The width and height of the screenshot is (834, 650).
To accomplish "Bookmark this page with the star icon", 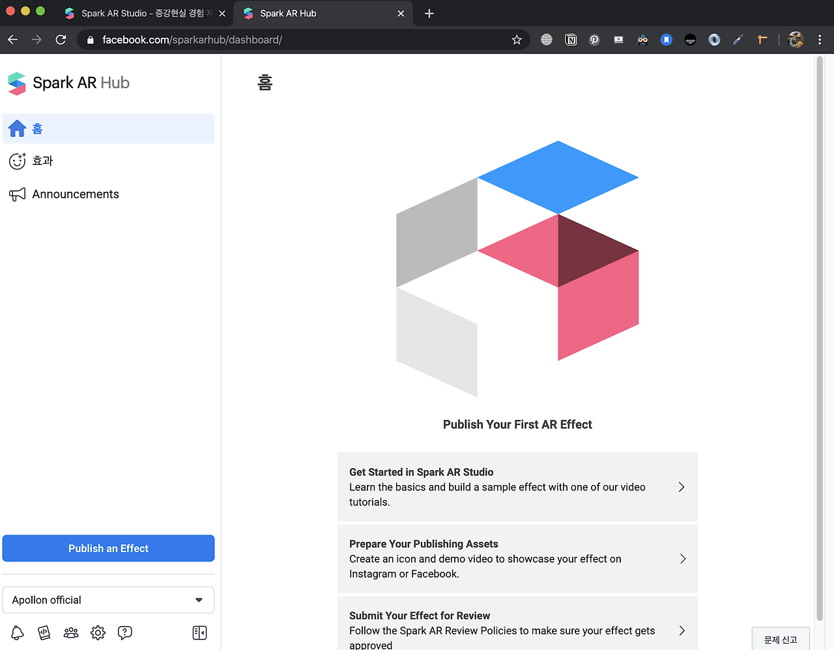I will (x=517, y=40).
